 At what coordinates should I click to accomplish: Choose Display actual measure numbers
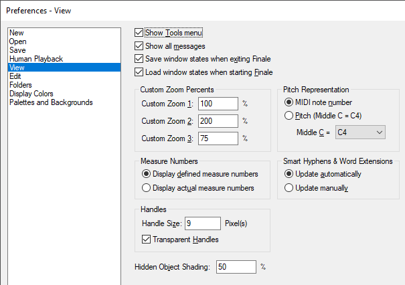click(146, 188)
